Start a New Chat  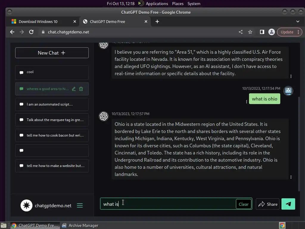52,53
